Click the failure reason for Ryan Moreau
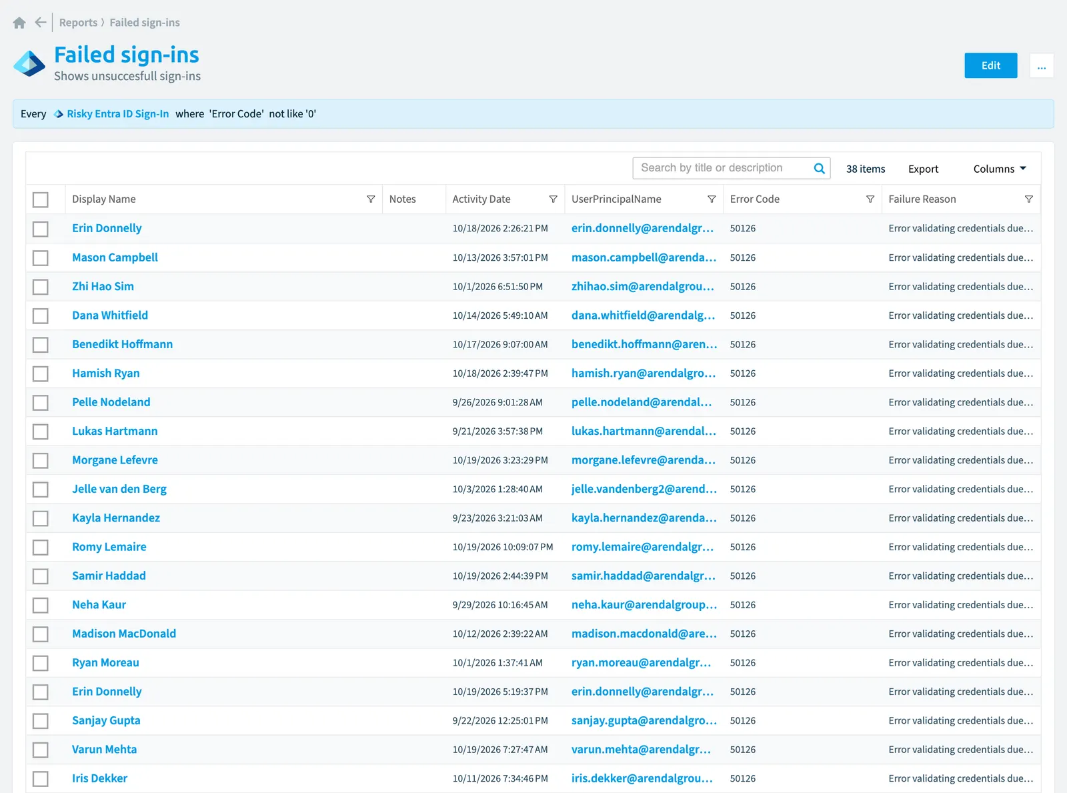 click(961, 663)
